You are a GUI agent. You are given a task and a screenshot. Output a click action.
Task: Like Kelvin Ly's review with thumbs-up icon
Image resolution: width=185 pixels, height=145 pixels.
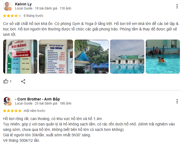point(6,81)
